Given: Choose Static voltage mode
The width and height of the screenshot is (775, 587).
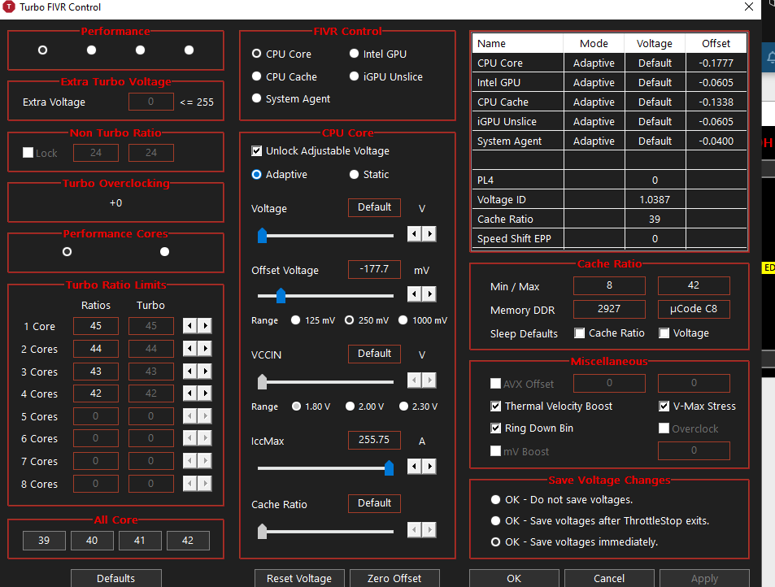Looking at the screenshot, I should coord(354,175).
